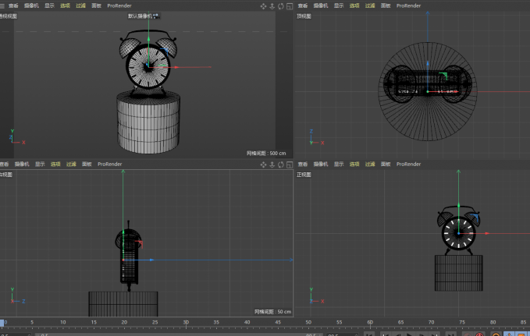This screenshot has height=336, width=530.
Task: Click the camera link icon beside 默认摄像机 label
Action: click(x=156, y=16)
